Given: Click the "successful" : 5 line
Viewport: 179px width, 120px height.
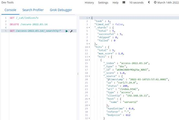Looking at the screenshot, I should coord(110,34).
